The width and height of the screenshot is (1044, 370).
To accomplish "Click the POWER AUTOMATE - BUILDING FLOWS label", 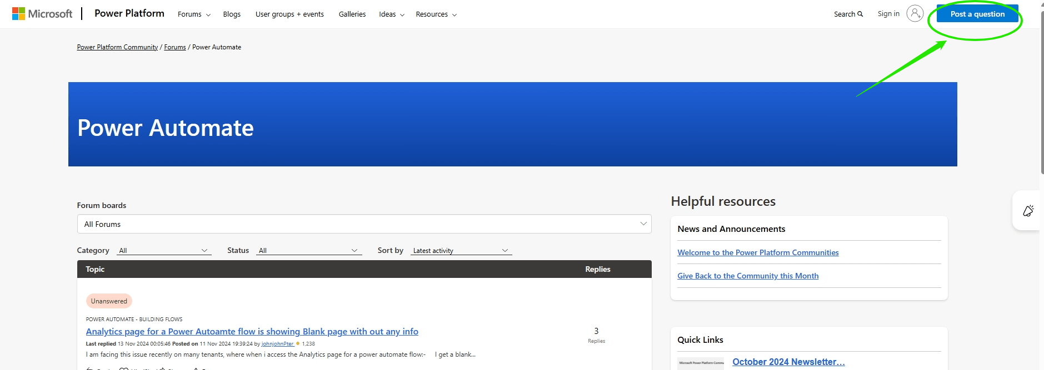I will coord(134,320).
